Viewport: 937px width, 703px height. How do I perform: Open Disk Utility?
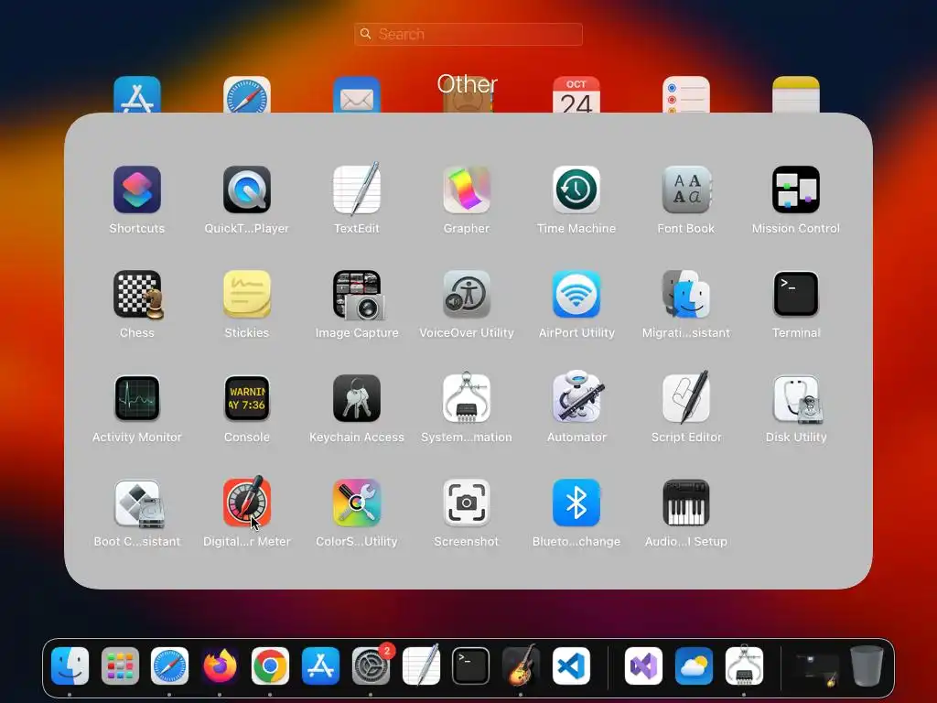[797, 399]
